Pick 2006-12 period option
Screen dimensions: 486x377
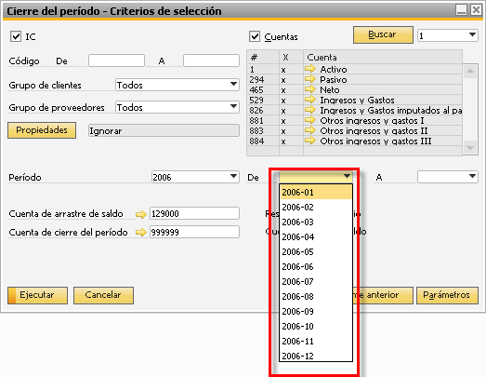[316, 356]
